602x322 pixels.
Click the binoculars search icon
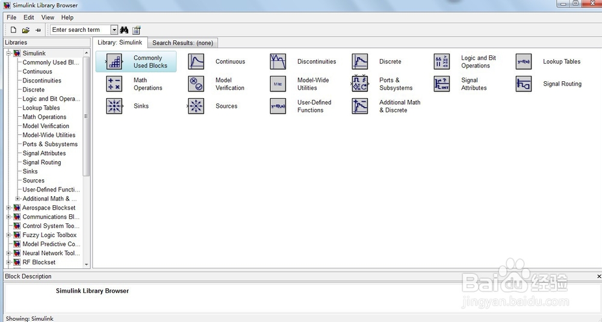click(x=124, y=29)
